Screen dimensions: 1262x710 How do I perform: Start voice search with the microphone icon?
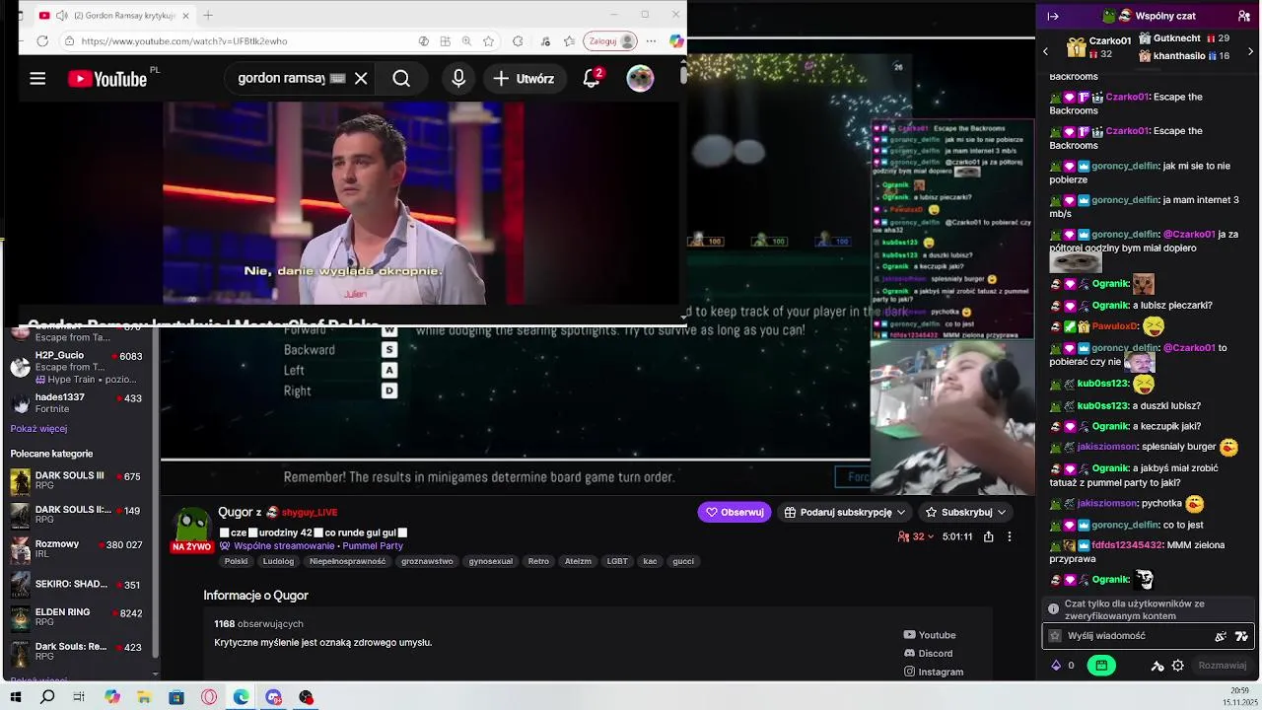click(458, 79)
